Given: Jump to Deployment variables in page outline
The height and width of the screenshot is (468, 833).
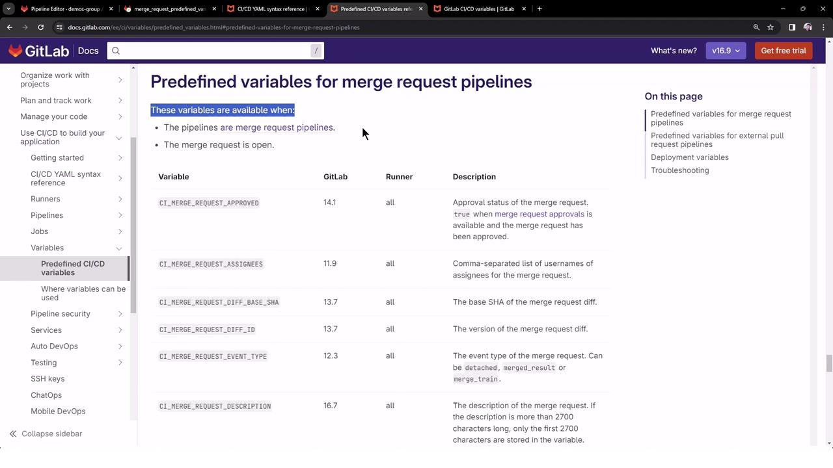Looking at the screenshot, I should click(689, 157).
